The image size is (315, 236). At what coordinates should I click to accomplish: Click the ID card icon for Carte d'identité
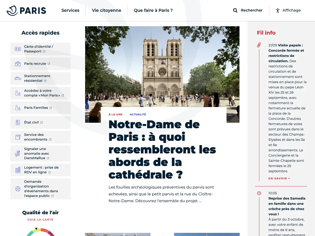(18, 49)
